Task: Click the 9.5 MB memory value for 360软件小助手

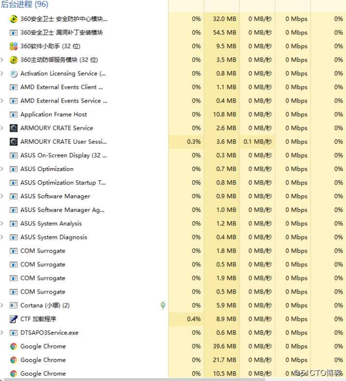Action: tap(226, 46)
